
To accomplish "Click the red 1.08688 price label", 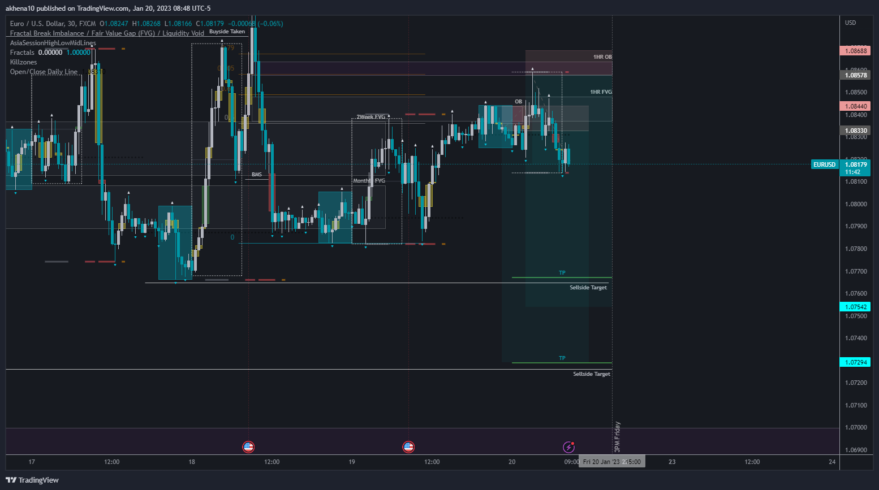I will click(x=855, y=51).
